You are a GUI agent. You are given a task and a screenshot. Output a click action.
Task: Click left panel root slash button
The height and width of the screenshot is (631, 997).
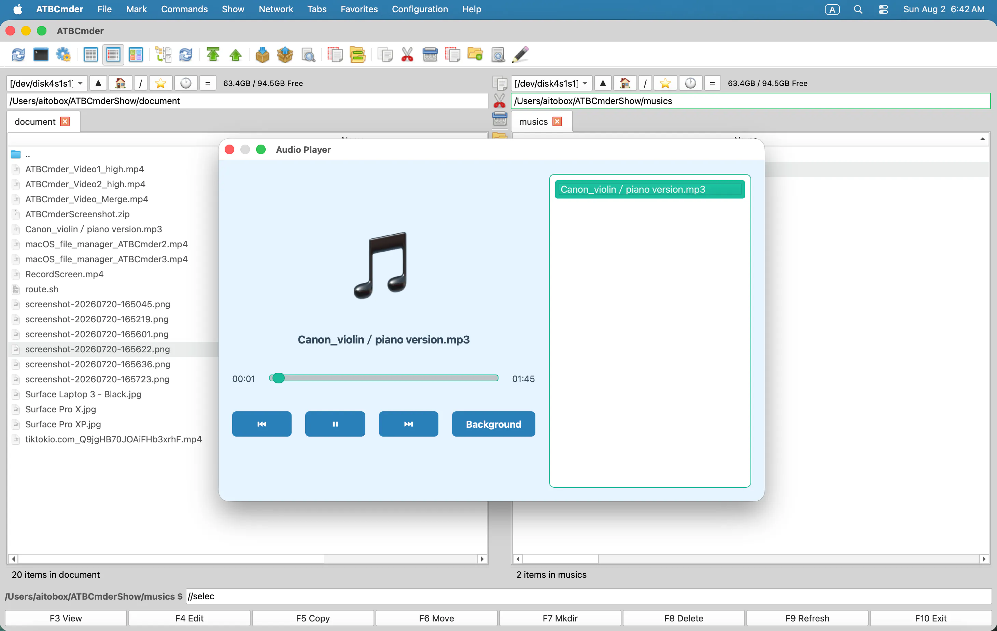(140, 83)
